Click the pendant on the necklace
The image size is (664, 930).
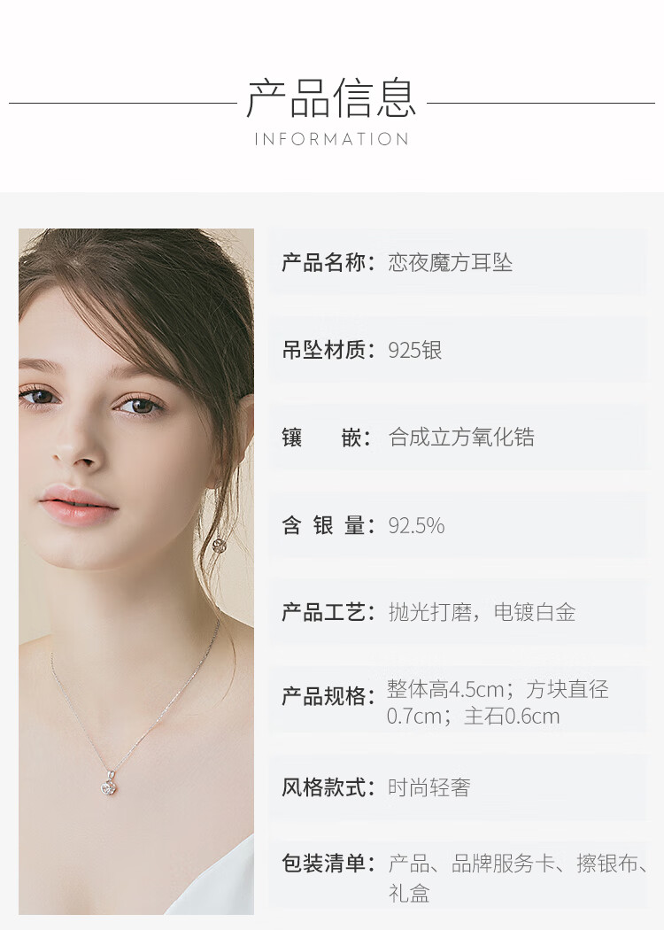pyautogui.click(x=111, y=784)
